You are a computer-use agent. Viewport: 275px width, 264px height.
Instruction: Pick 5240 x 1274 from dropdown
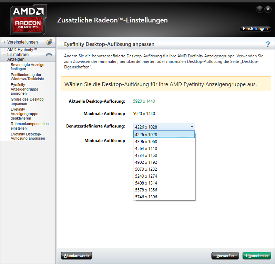pyautogui.click(x=164, y=176)
